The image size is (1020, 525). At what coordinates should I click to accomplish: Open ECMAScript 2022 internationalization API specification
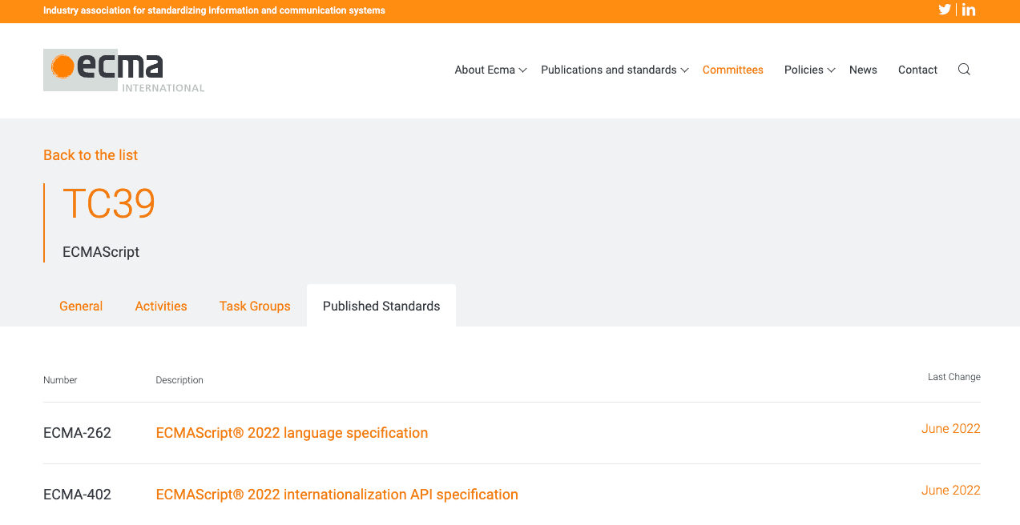[x=337, y=495]
